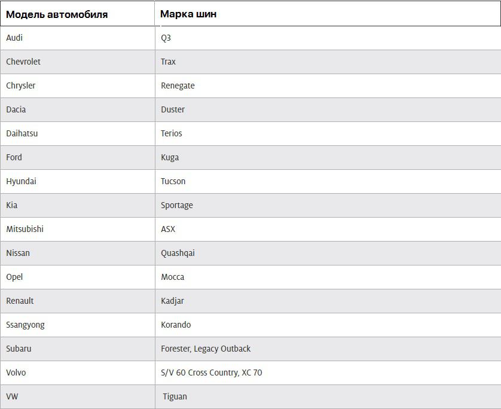Select the Tiguan cell
Viewport: 501px width, 409px height.
[x=328, y=396]
